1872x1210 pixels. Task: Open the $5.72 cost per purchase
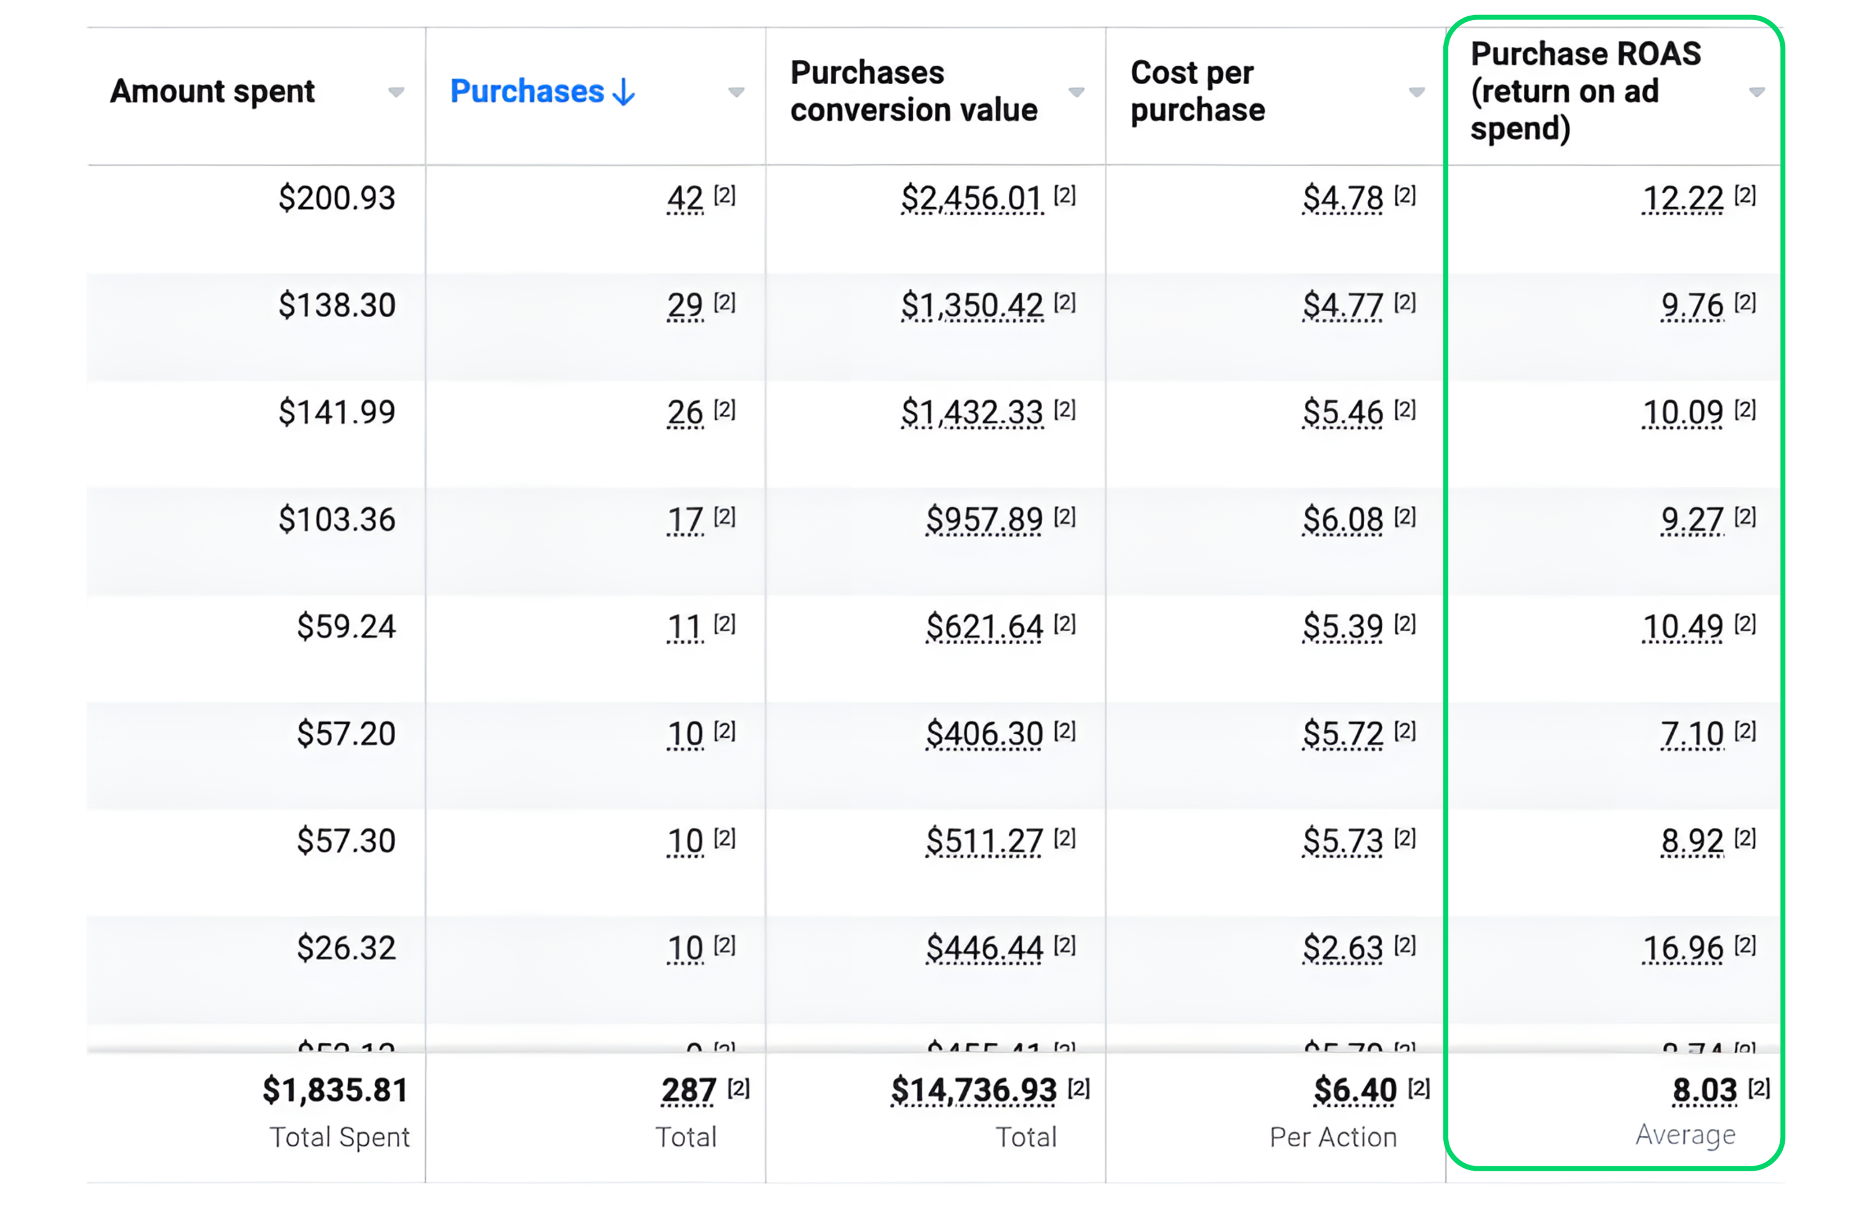pyautogui.click(x=1343, y=734)
